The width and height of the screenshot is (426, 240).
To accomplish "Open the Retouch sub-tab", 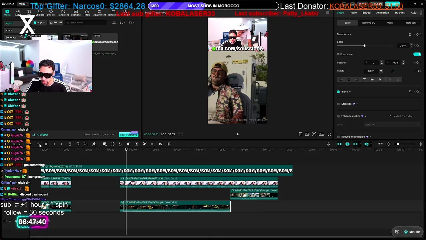I will [411, 23].
